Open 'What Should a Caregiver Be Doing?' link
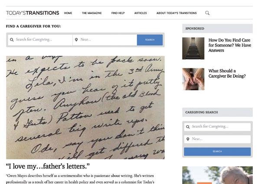 (x=227, y=74)
